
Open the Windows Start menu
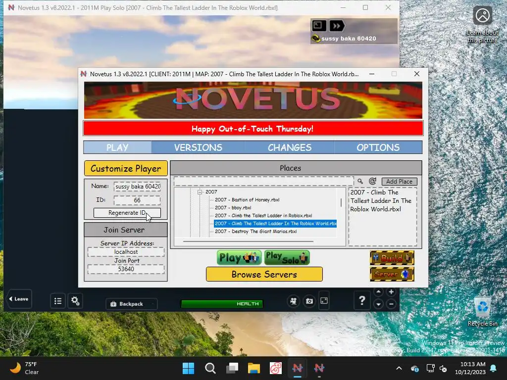coord(188,368)
